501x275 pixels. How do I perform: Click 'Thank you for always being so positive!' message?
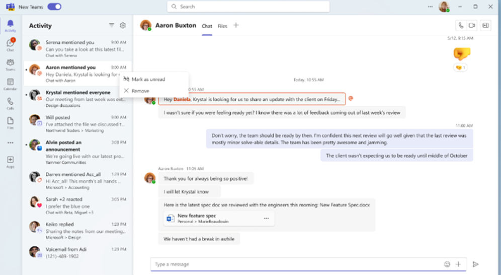[x=206, y=178]
